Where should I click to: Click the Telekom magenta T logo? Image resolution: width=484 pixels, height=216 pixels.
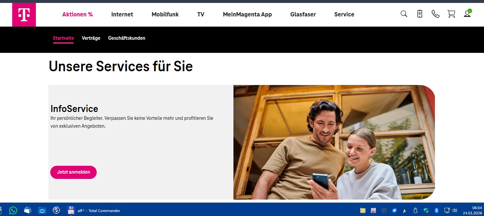(24, 15)
